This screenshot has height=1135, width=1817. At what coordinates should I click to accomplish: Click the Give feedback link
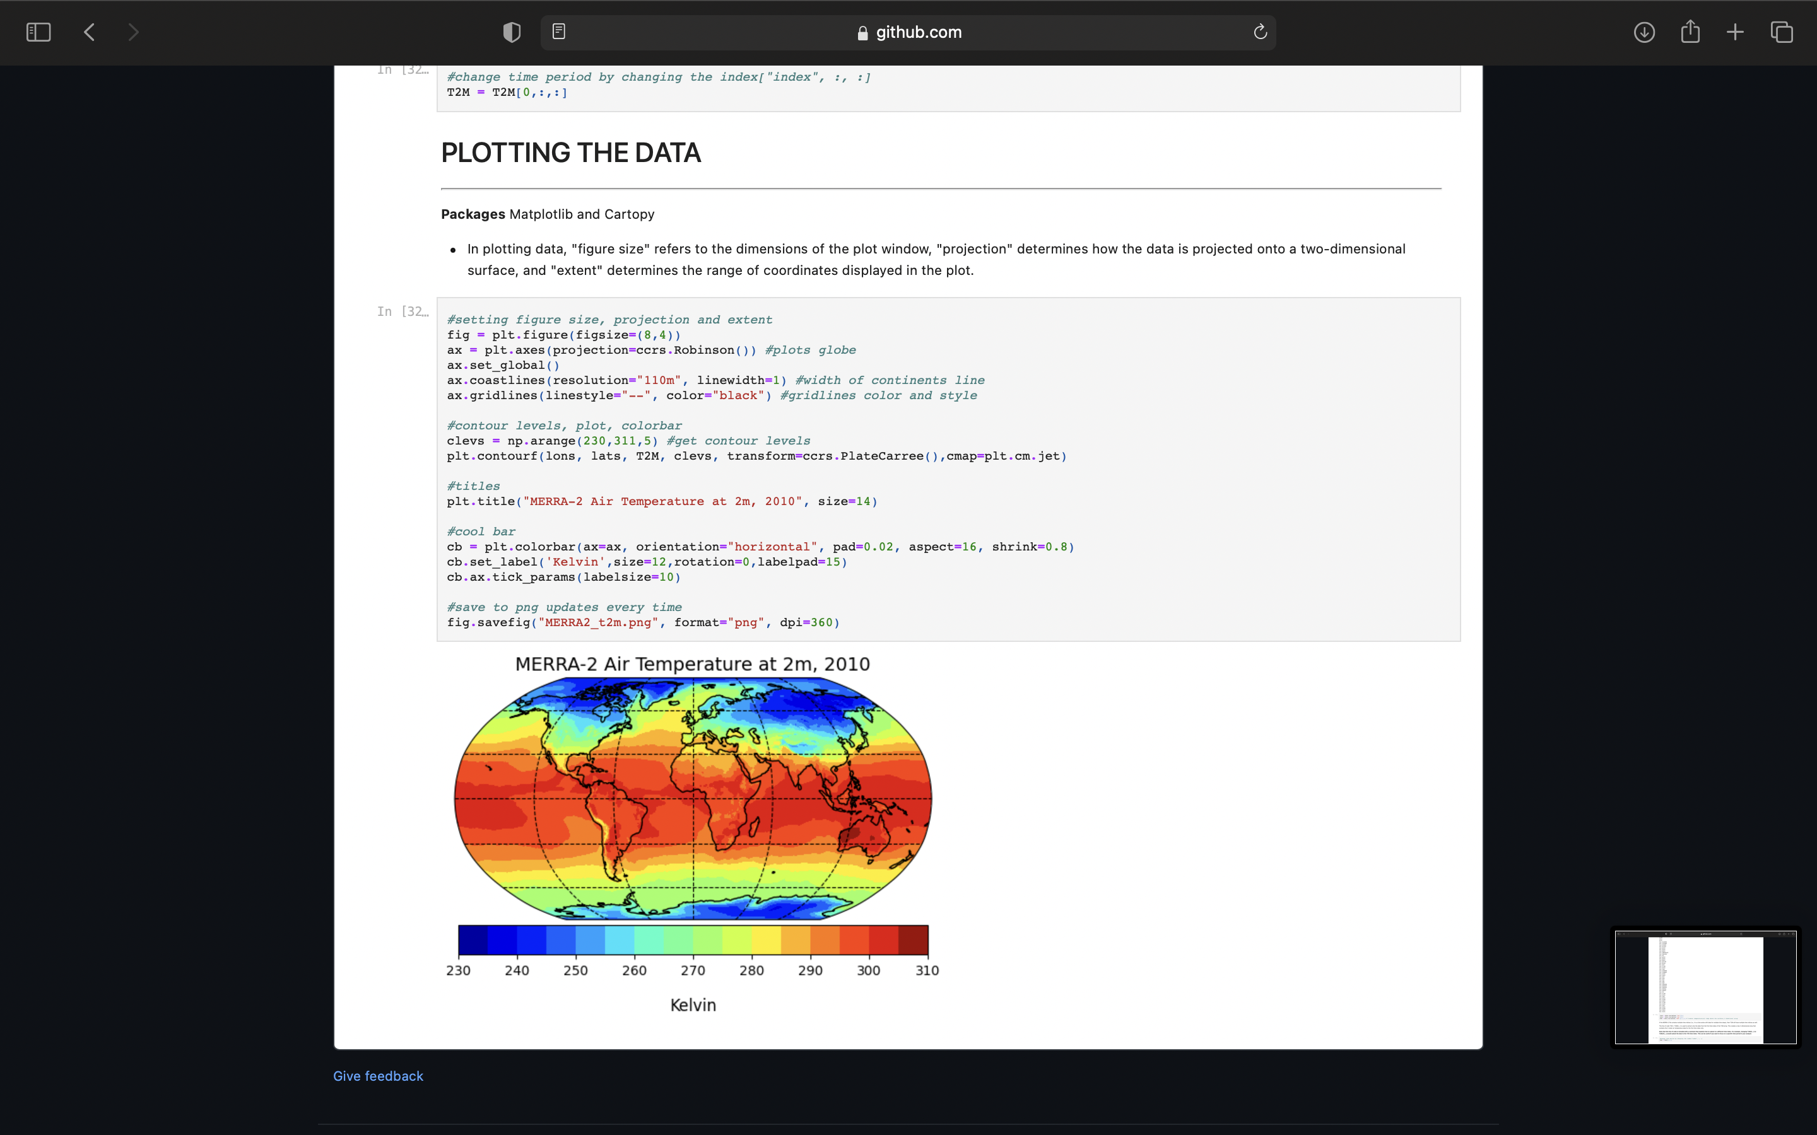click(x=378, y=1076)
